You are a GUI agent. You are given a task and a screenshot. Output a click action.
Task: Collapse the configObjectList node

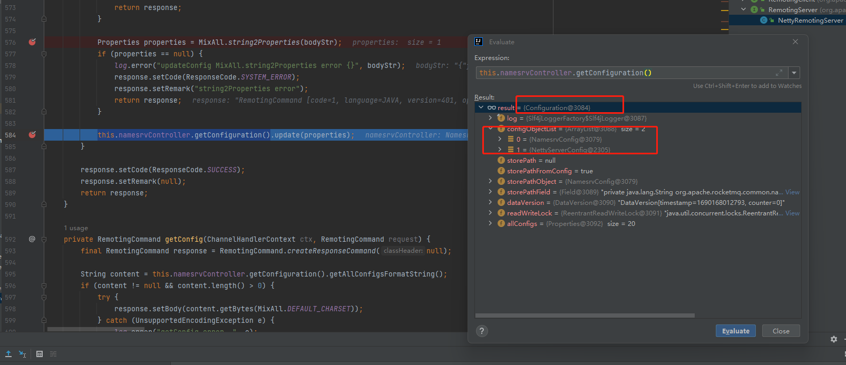point(490,129)
